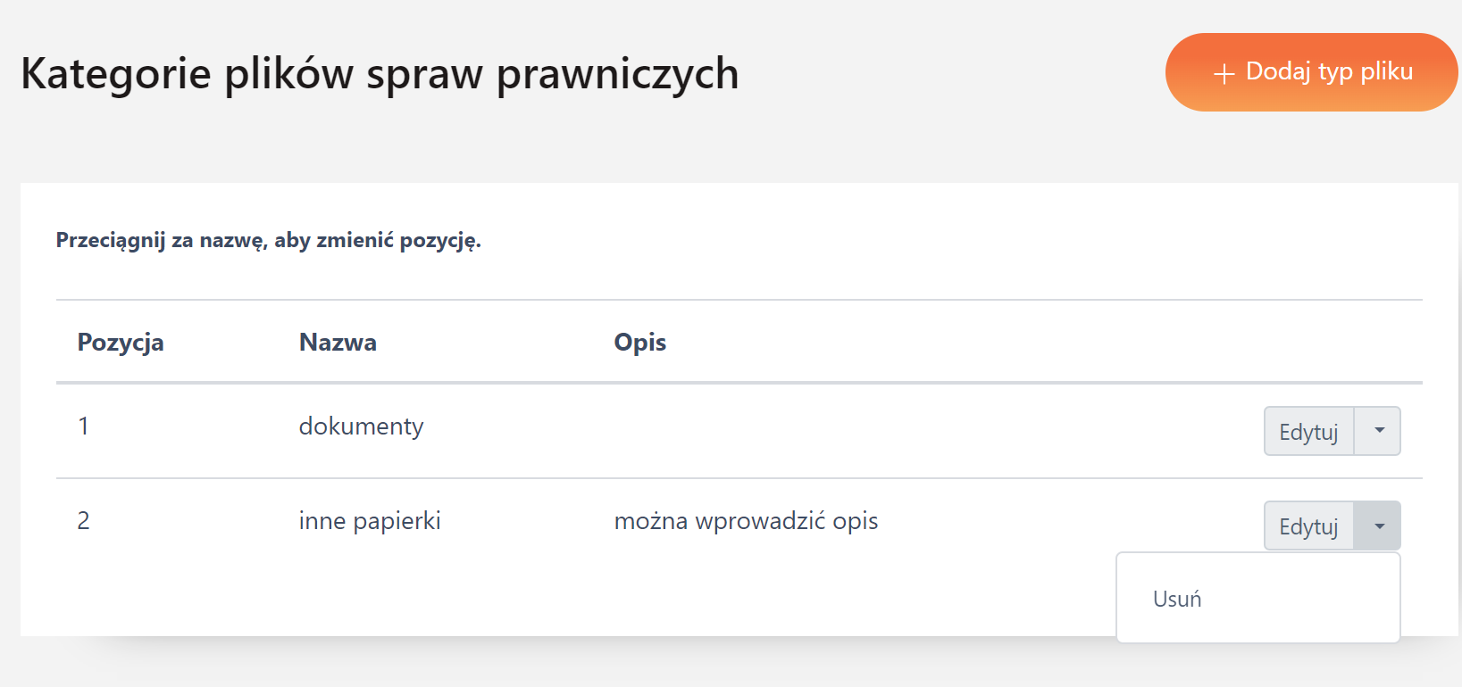The width and height of the screenshot is (1462, 687).
Task: Click the "Nazwa" column header
Action: click(338, 343)
